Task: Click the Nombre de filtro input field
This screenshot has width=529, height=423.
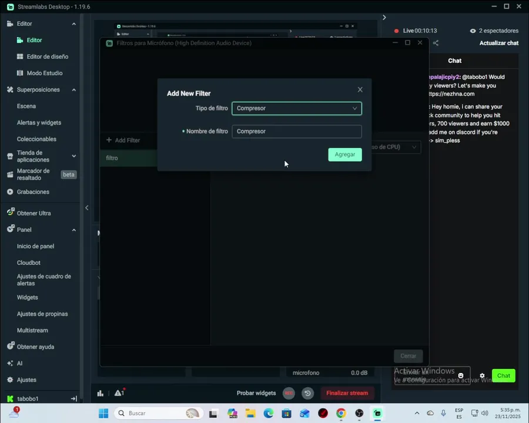Action: [297, 132]
